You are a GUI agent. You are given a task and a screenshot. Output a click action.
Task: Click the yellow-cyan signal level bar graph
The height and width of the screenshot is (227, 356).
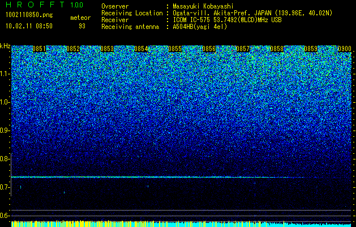[x=182, y=224]
